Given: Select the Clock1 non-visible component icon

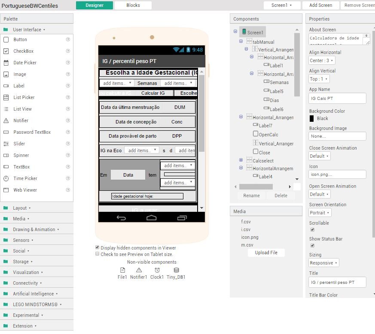Looking at the screenshot, I should coord(157,270).
